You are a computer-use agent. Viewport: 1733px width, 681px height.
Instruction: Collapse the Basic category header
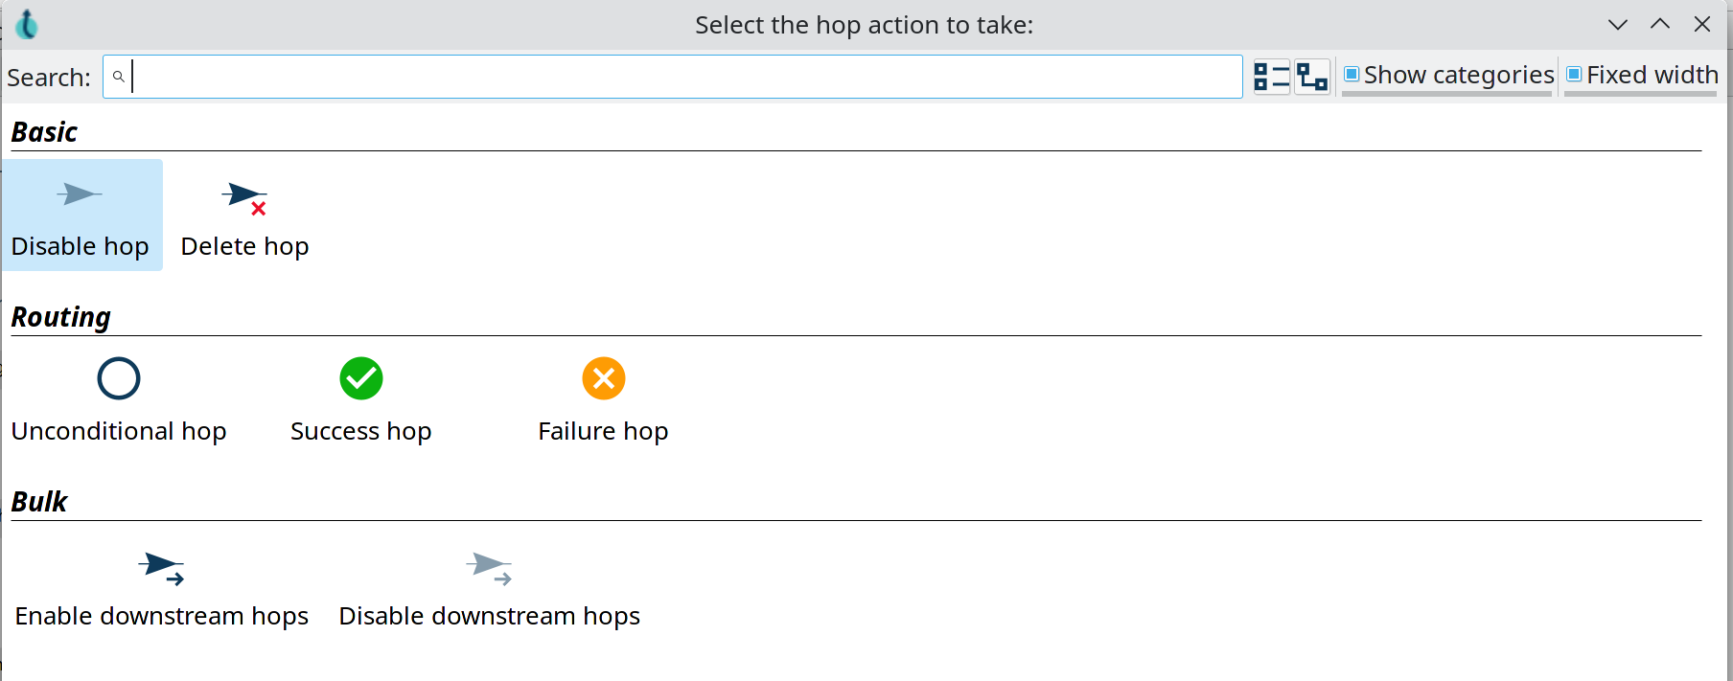(44, 132)
